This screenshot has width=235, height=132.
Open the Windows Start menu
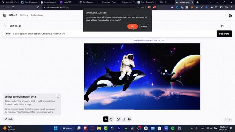(x=55, y=128)
